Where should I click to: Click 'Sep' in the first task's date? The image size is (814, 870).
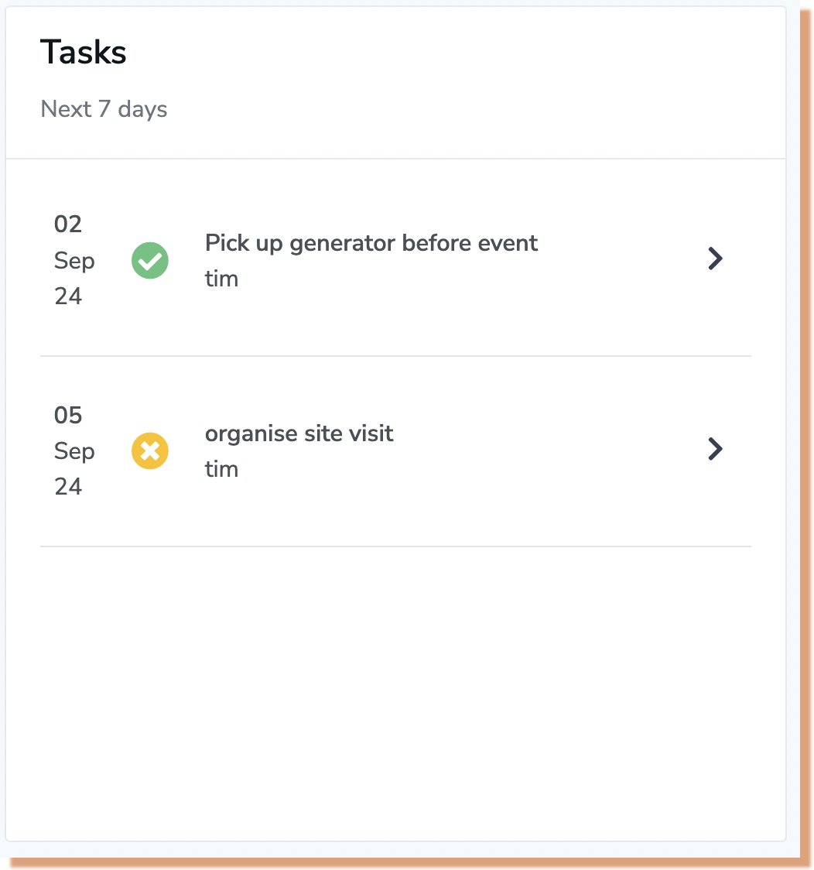click(x=74, y=261)
